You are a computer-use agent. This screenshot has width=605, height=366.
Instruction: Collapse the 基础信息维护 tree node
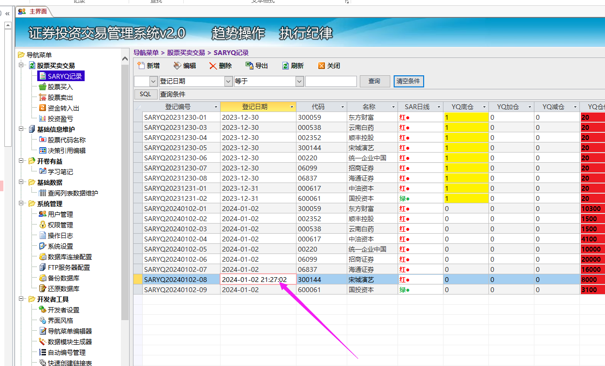21,129
